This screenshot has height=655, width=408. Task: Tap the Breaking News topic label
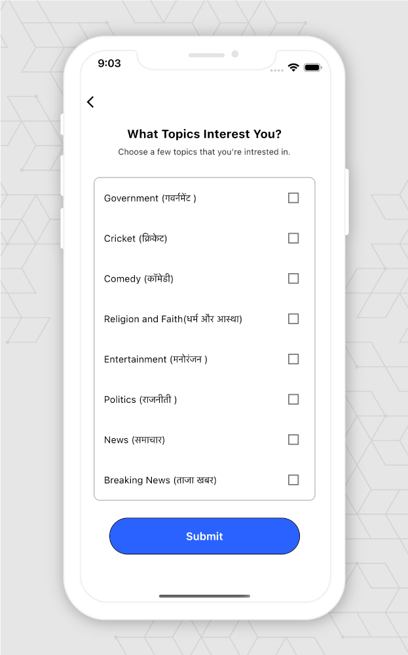(x=160, y=480)
